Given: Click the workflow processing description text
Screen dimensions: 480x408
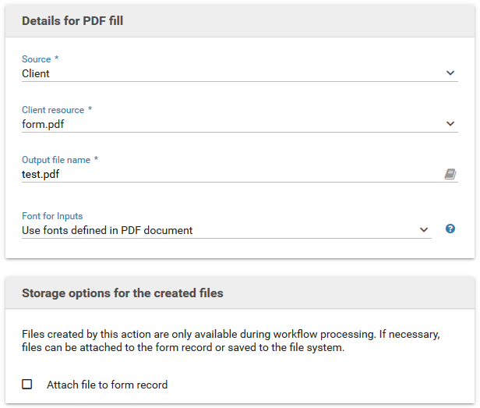Looking at the screenshot, I should [231, 341].
